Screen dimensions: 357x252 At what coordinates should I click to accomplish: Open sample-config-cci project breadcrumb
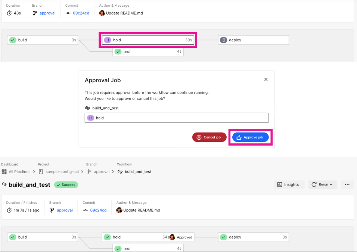62,172
